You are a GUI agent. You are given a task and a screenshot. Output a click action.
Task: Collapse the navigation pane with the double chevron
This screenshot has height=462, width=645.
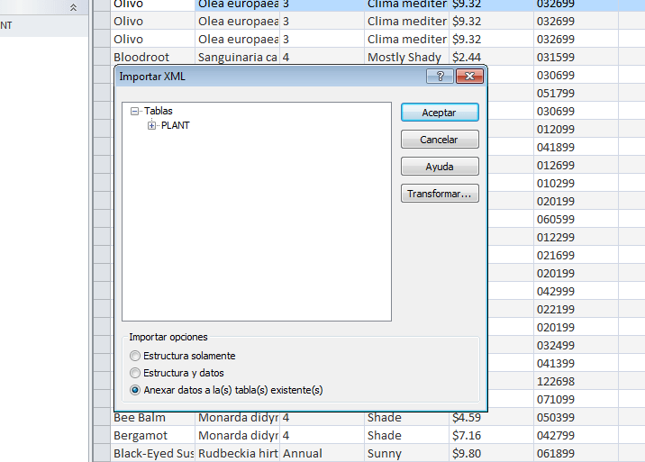tap(74, 7)
